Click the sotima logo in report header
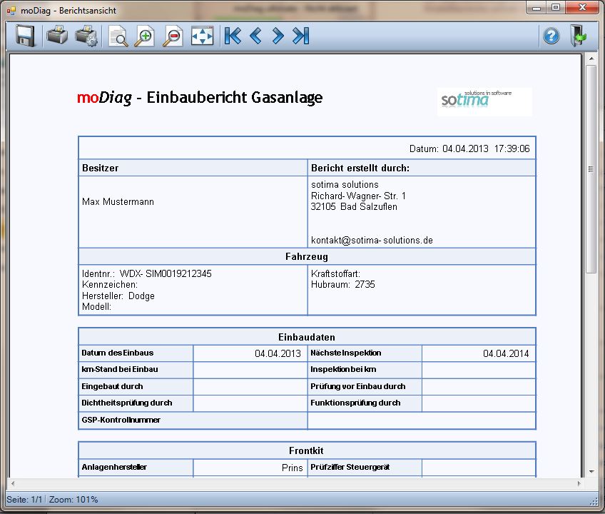605x514 pixels. [484, 101]
